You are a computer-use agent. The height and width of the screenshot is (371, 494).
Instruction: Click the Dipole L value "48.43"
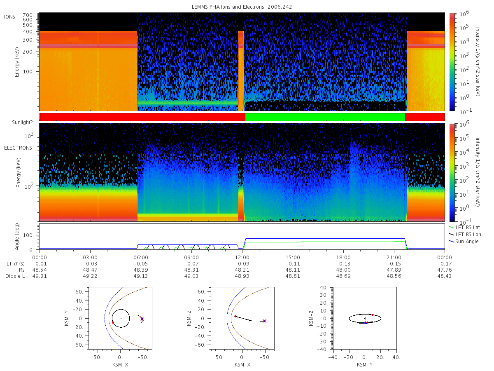pyautogui.click(x=445, y=276)
